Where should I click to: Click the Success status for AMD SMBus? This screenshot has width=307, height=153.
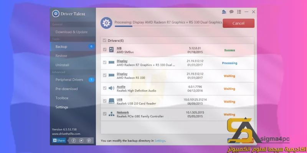(x=229, y=50)
